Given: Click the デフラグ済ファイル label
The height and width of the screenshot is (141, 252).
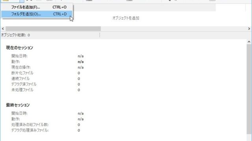Looking at the screenshot, I should click(x=24, y=84).
